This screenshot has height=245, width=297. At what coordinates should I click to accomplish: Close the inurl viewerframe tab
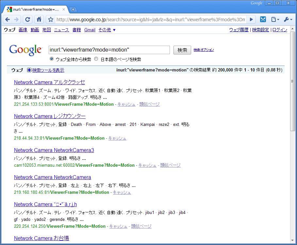click(64, 9)
